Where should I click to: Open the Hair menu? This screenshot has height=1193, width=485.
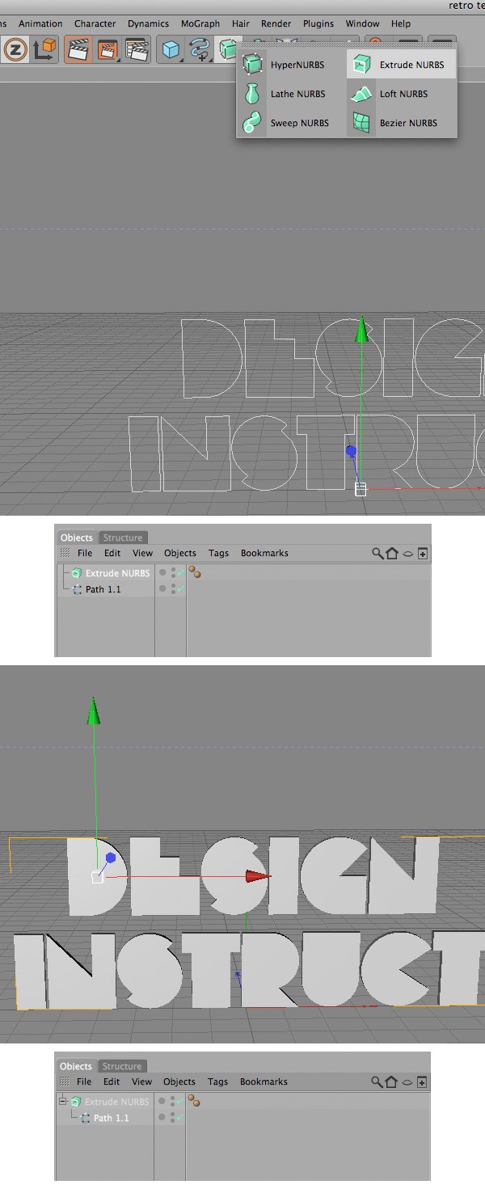[241, 23]
